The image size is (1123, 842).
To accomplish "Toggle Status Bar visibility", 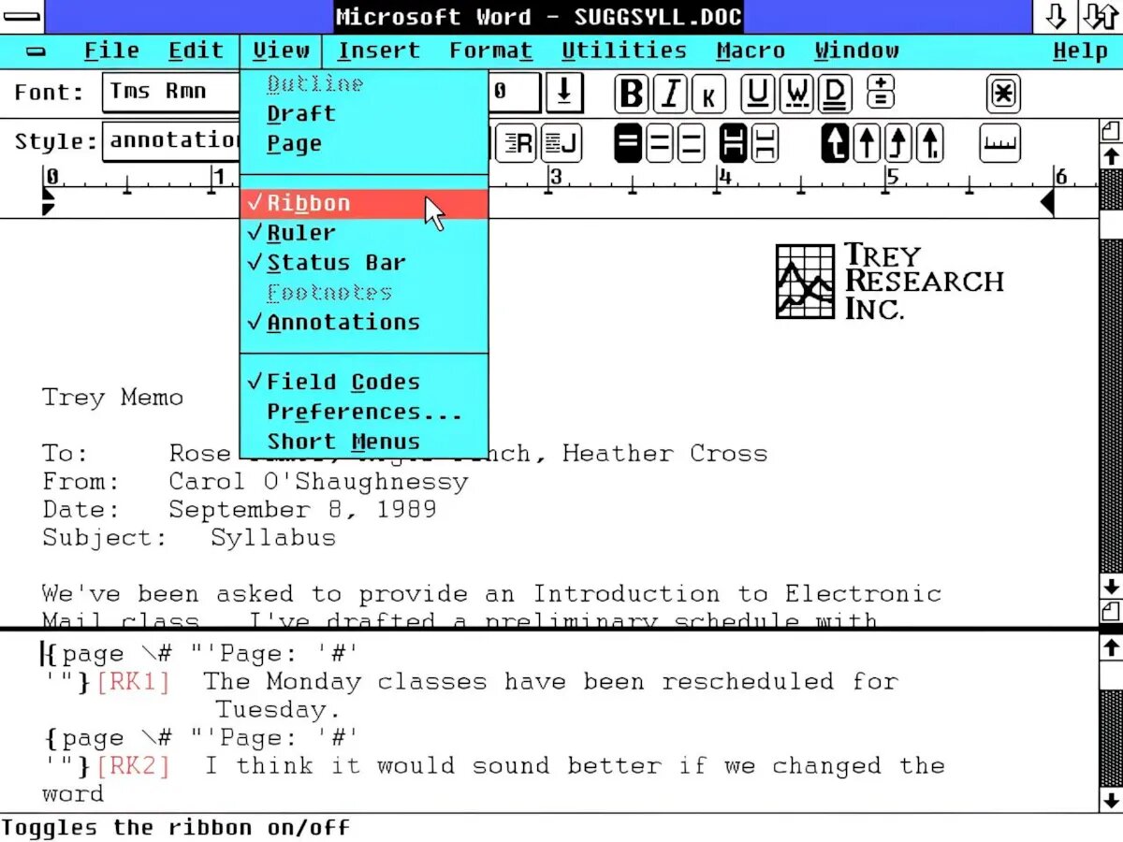I will pyautogui.click(x=336, y=263).
